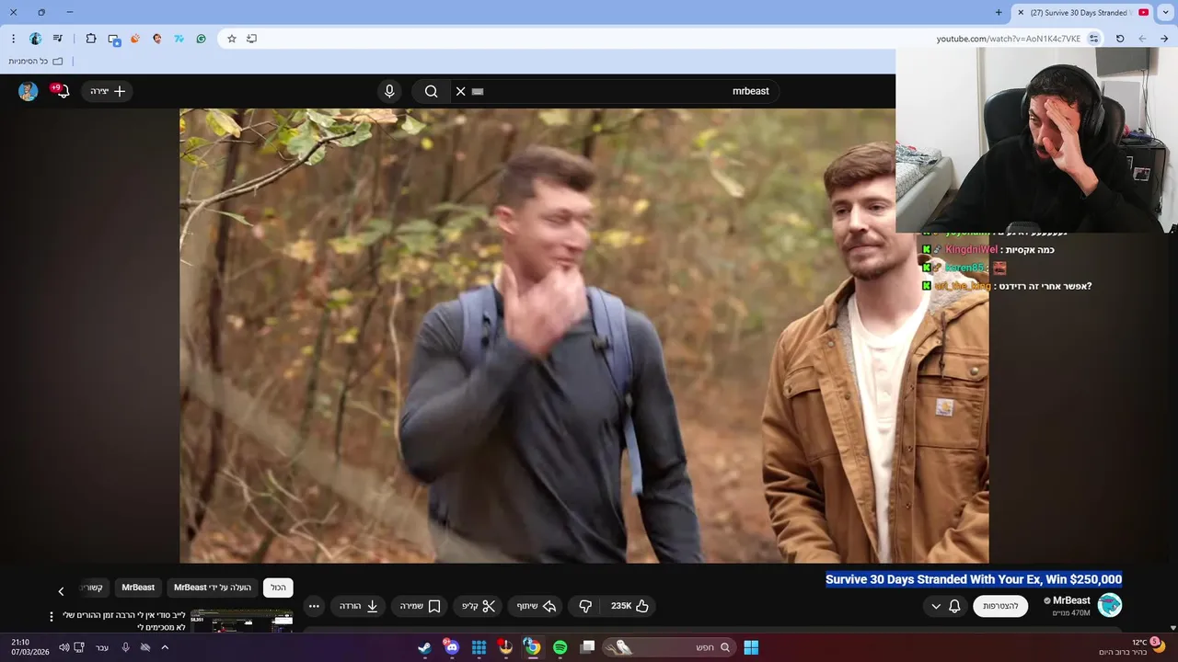Screen dimensions: 1178x662
Task: Click chat message 'כמה אקסיות'
Action: pos(1029,250)
